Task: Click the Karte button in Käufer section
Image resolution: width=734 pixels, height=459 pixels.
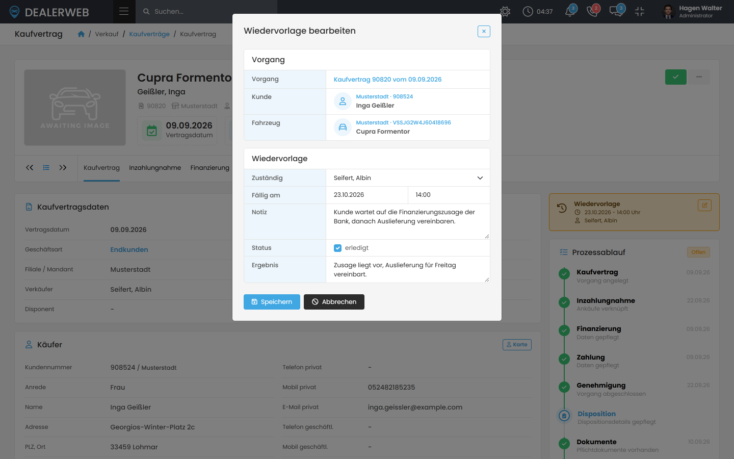Action: pos(517,345)
